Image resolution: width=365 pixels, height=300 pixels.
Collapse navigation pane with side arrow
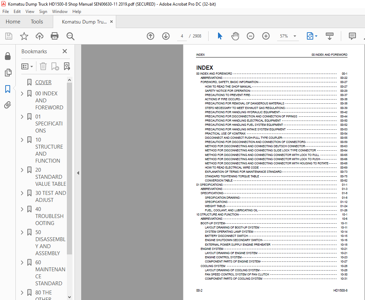[78, 173]
